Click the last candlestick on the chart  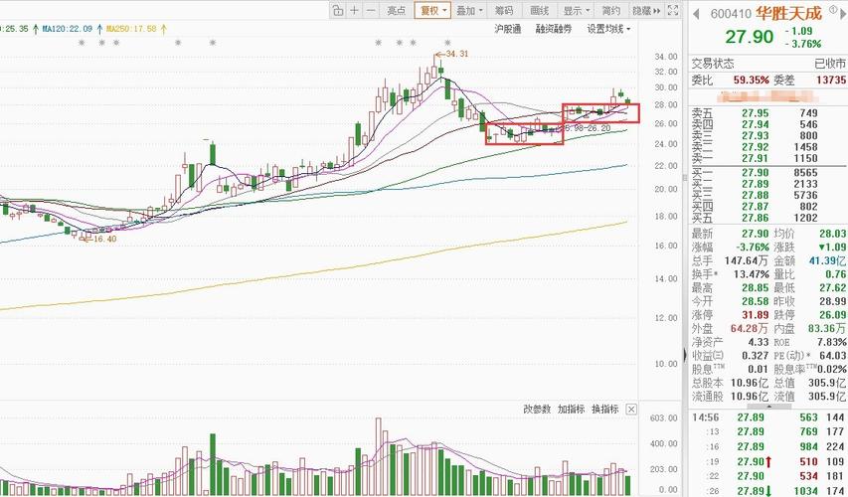click(627, 100)
